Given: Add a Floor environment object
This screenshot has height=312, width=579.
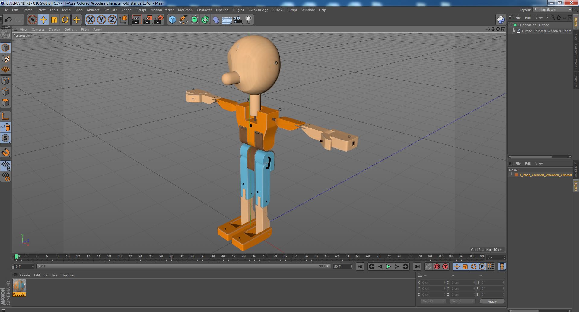Looking at the screenshot, I should pos(227,20).
